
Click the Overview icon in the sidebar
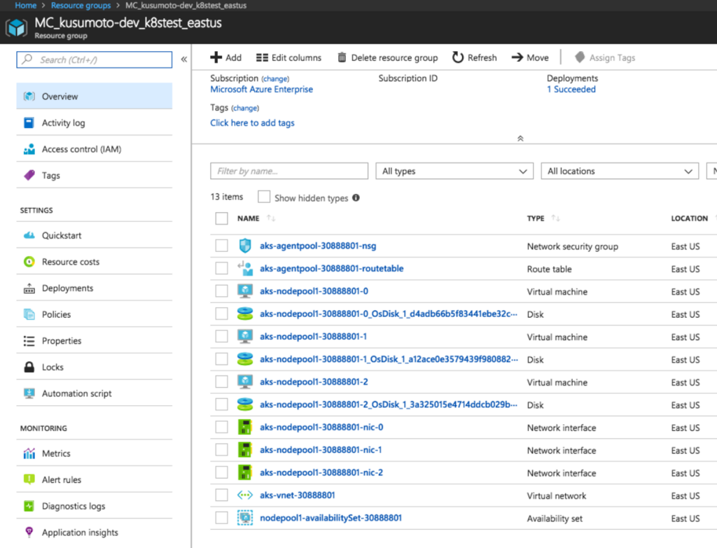[x=29, y=96]
